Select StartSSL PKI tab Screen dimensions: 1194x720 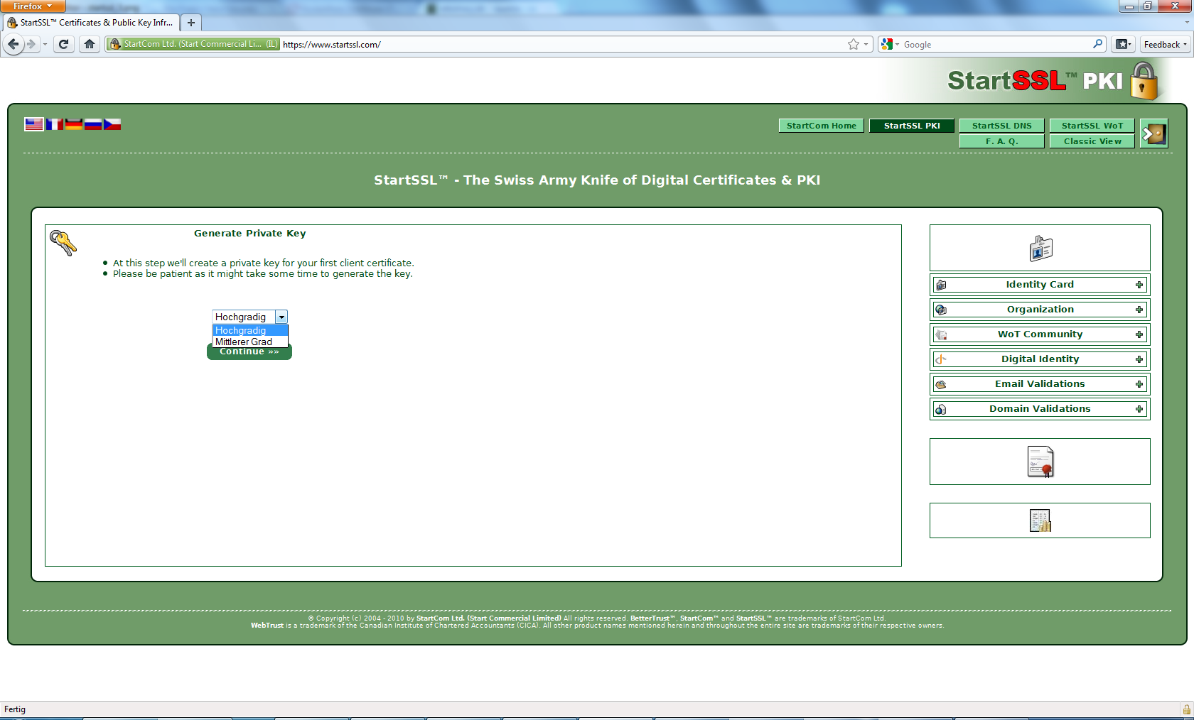[x=912, y=126]
